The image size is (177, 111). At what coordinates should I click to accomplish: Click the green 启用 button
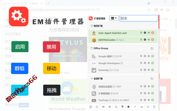[x=20, y=47]
